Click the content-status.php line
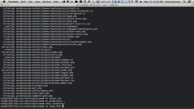194x109 pixels. [45, 34]
